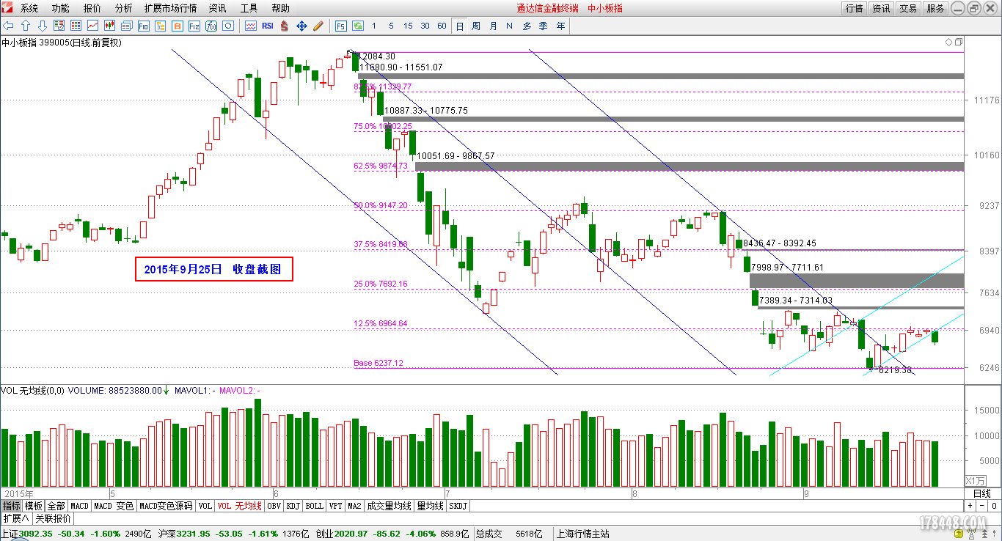Click the plus zoom button at bottom right
This screenshot has height=541, width=1002.
(970, 506)
